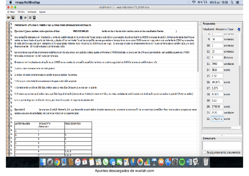Open green phone WhatsApp icon in dock
This screenshot has height=176, width=249.
click(x=105, y=162)
